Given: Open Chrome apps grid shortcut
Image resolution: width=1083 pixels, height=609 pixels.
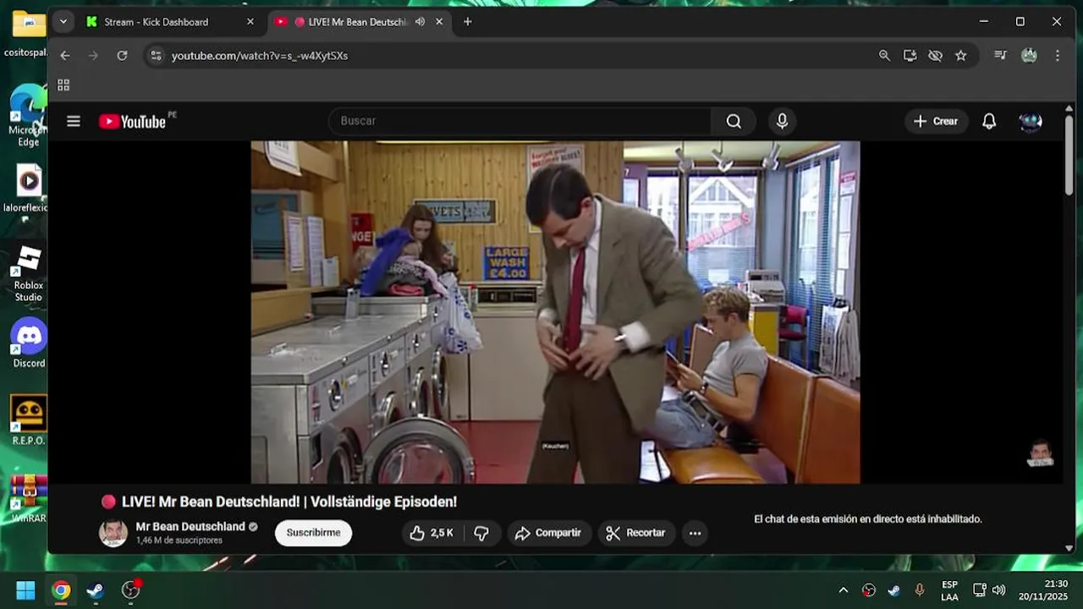Looking at the screenshot, I should pos(63,85).
